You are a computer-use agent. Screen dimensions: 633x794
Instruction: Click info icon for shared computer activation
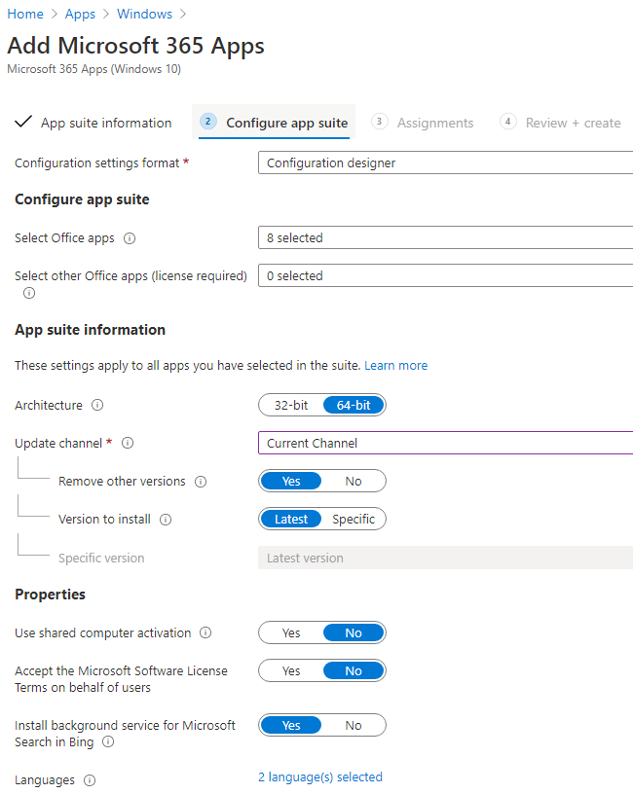click(205, 632)
